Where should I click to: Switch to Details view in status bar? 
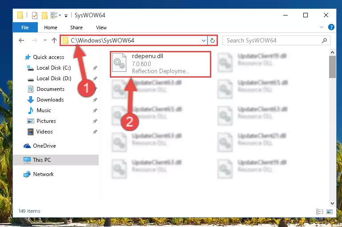point(320,211)
